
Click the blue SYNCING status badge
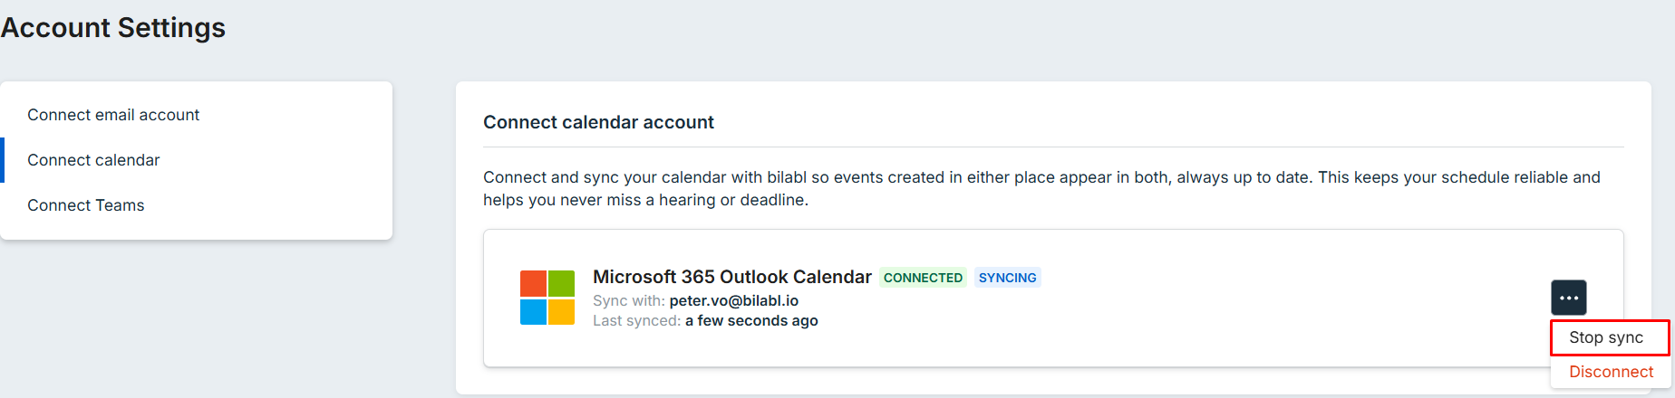coord(1007,278)
